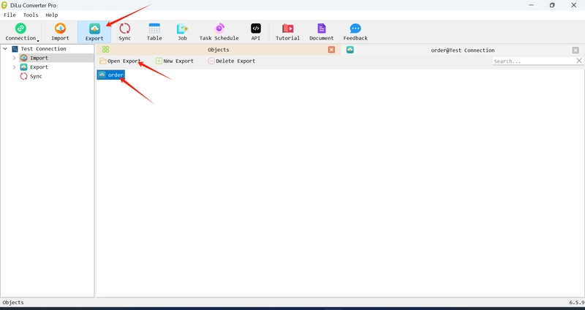Close the order@Test Connection tab
585x310 pixels.
tap(575, 50)
